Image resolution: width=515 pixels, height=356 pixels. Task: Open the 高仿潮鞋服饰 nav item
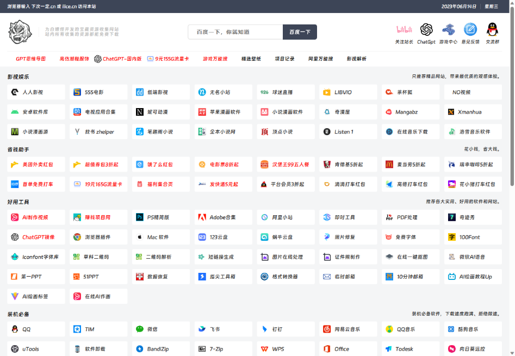click(x=74, y=59)
